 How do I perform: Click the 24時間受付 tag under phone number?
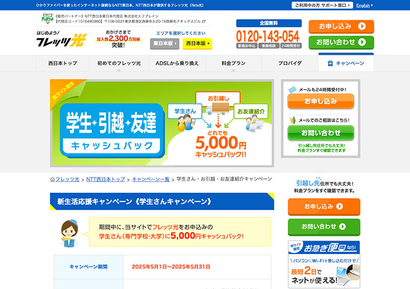[291, 46]
